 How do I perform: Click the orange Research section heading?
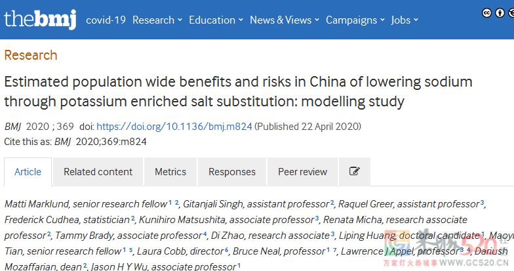tap(31, 55)
